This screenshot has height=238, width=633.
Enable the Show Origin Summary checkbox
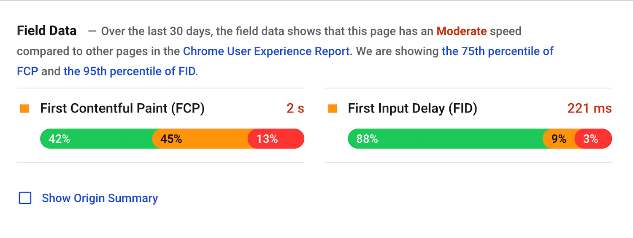tap(25, 198)
